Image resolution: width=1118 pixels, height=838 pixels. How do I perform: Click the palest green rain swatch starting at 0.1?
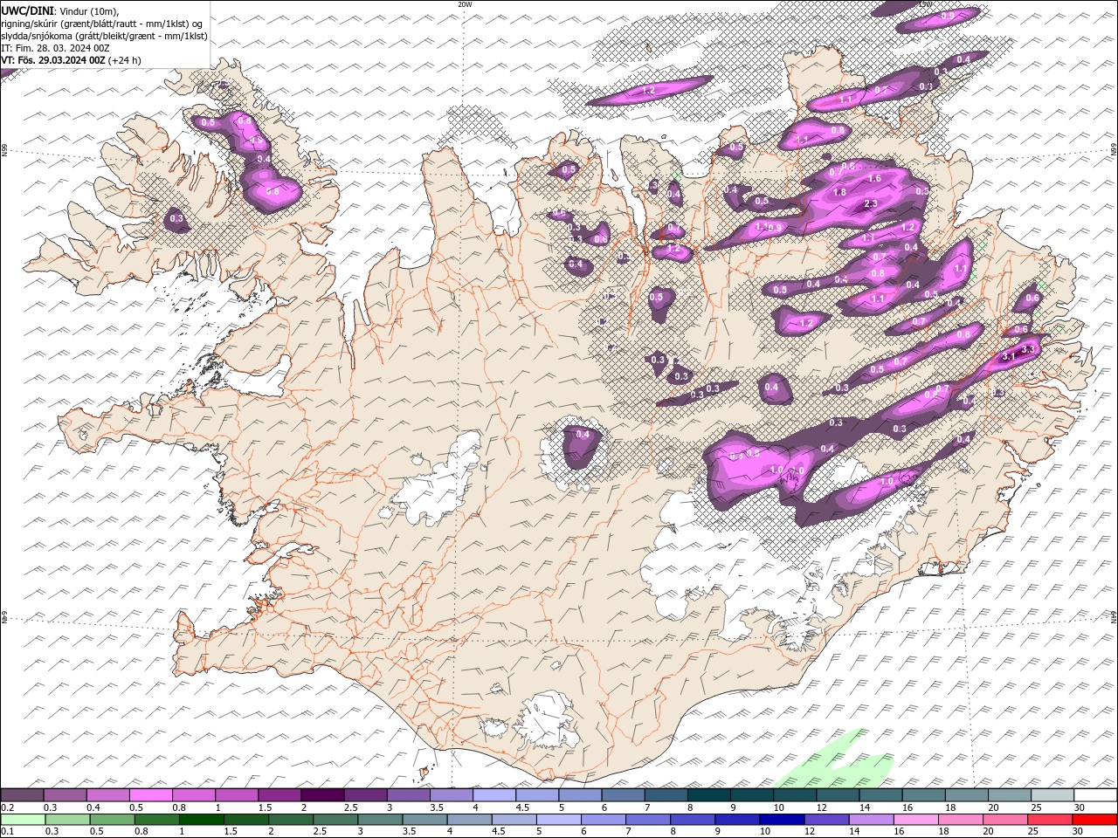(24, 820)
